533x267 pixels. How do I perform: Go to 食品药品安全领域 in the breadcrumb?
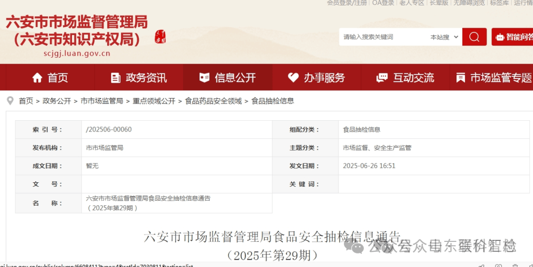click(213, 101)
